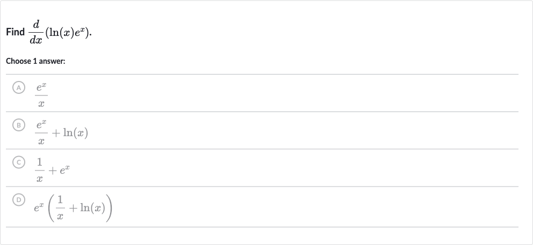Click the leading e^x factor in answer D

coord(39,207)
